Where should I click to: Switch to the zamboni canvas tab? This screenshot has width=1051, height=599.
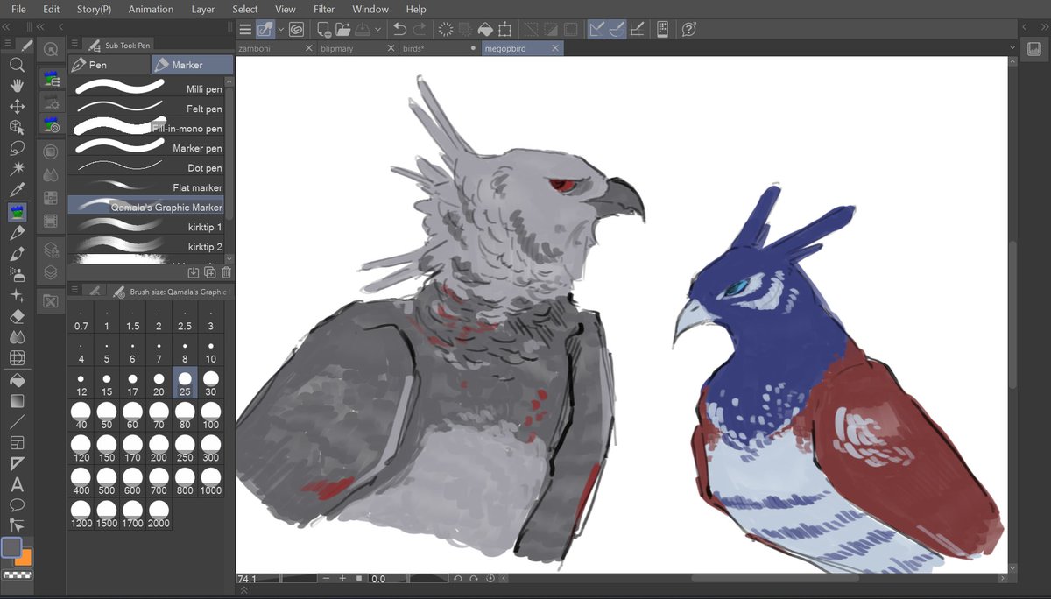[x=275, y=49]
